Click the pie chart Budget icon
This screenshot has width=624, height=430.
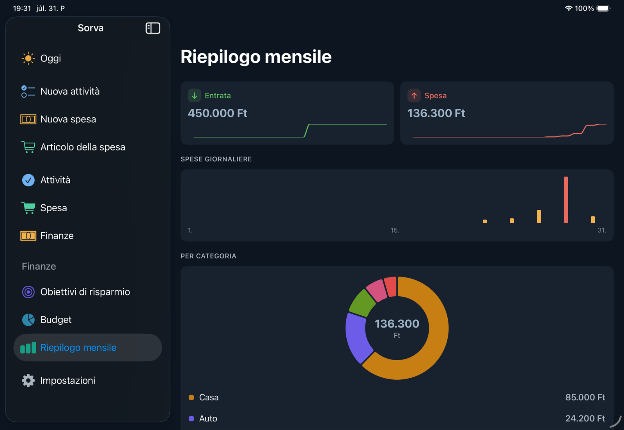click(x=28, y=320)
